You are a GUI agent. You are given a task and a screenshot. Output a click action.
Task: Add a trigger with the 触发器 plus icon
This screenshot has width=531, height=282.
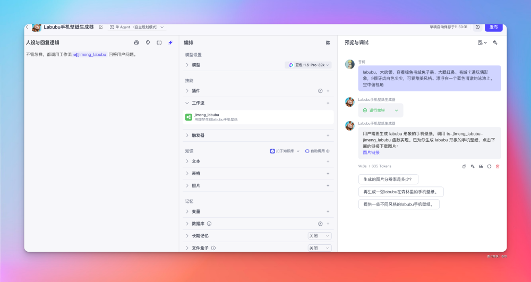(x=328, y=135)
